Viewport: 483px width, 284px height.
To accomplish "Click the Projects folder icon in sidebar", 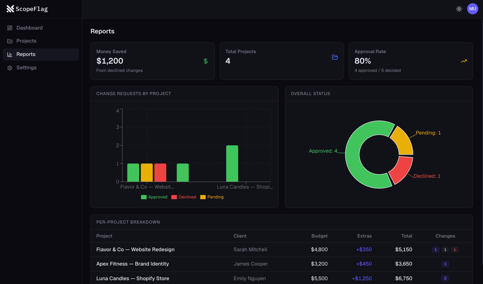I will pos(10,41).
